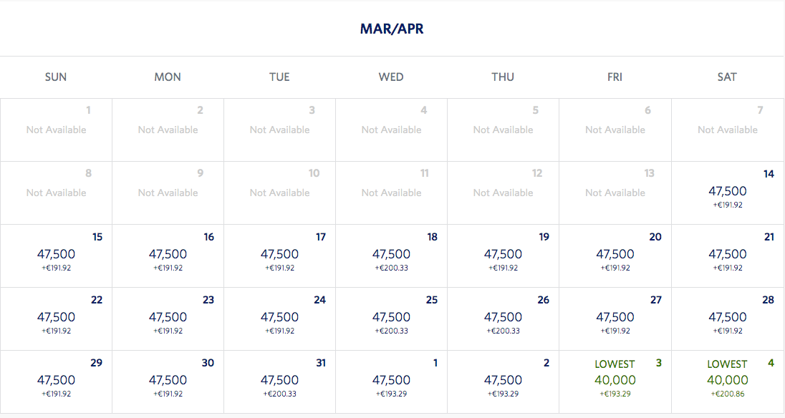Viewport: 785px width, 418px height.
Task: Choose March 30 fare of 47,500
Action: (x=168, y=381)
